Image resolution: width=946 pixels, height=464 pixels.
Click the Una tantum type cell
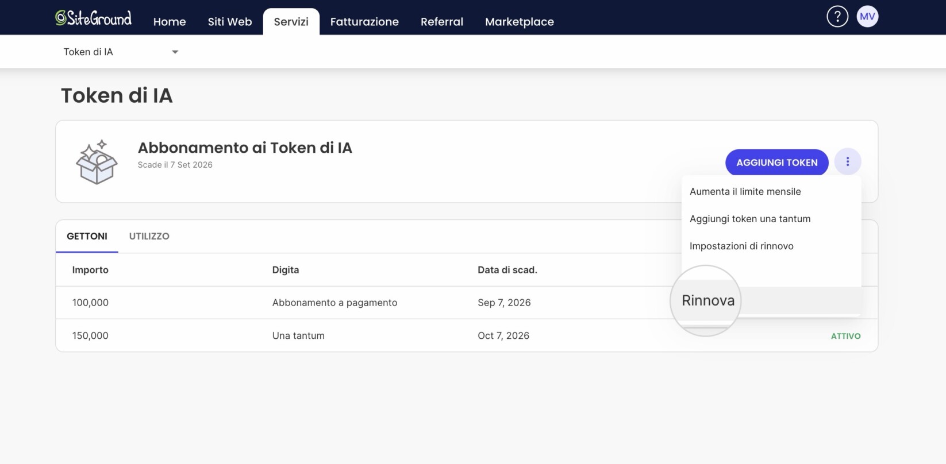298,336
